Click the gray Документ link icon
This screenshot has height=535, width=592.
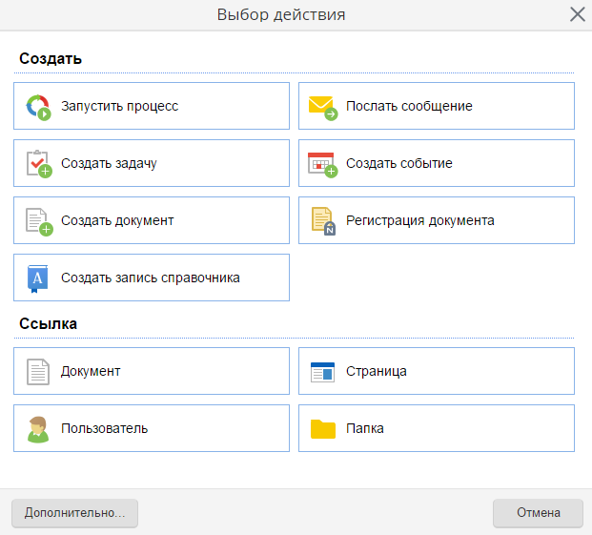[x=38, y=372]
